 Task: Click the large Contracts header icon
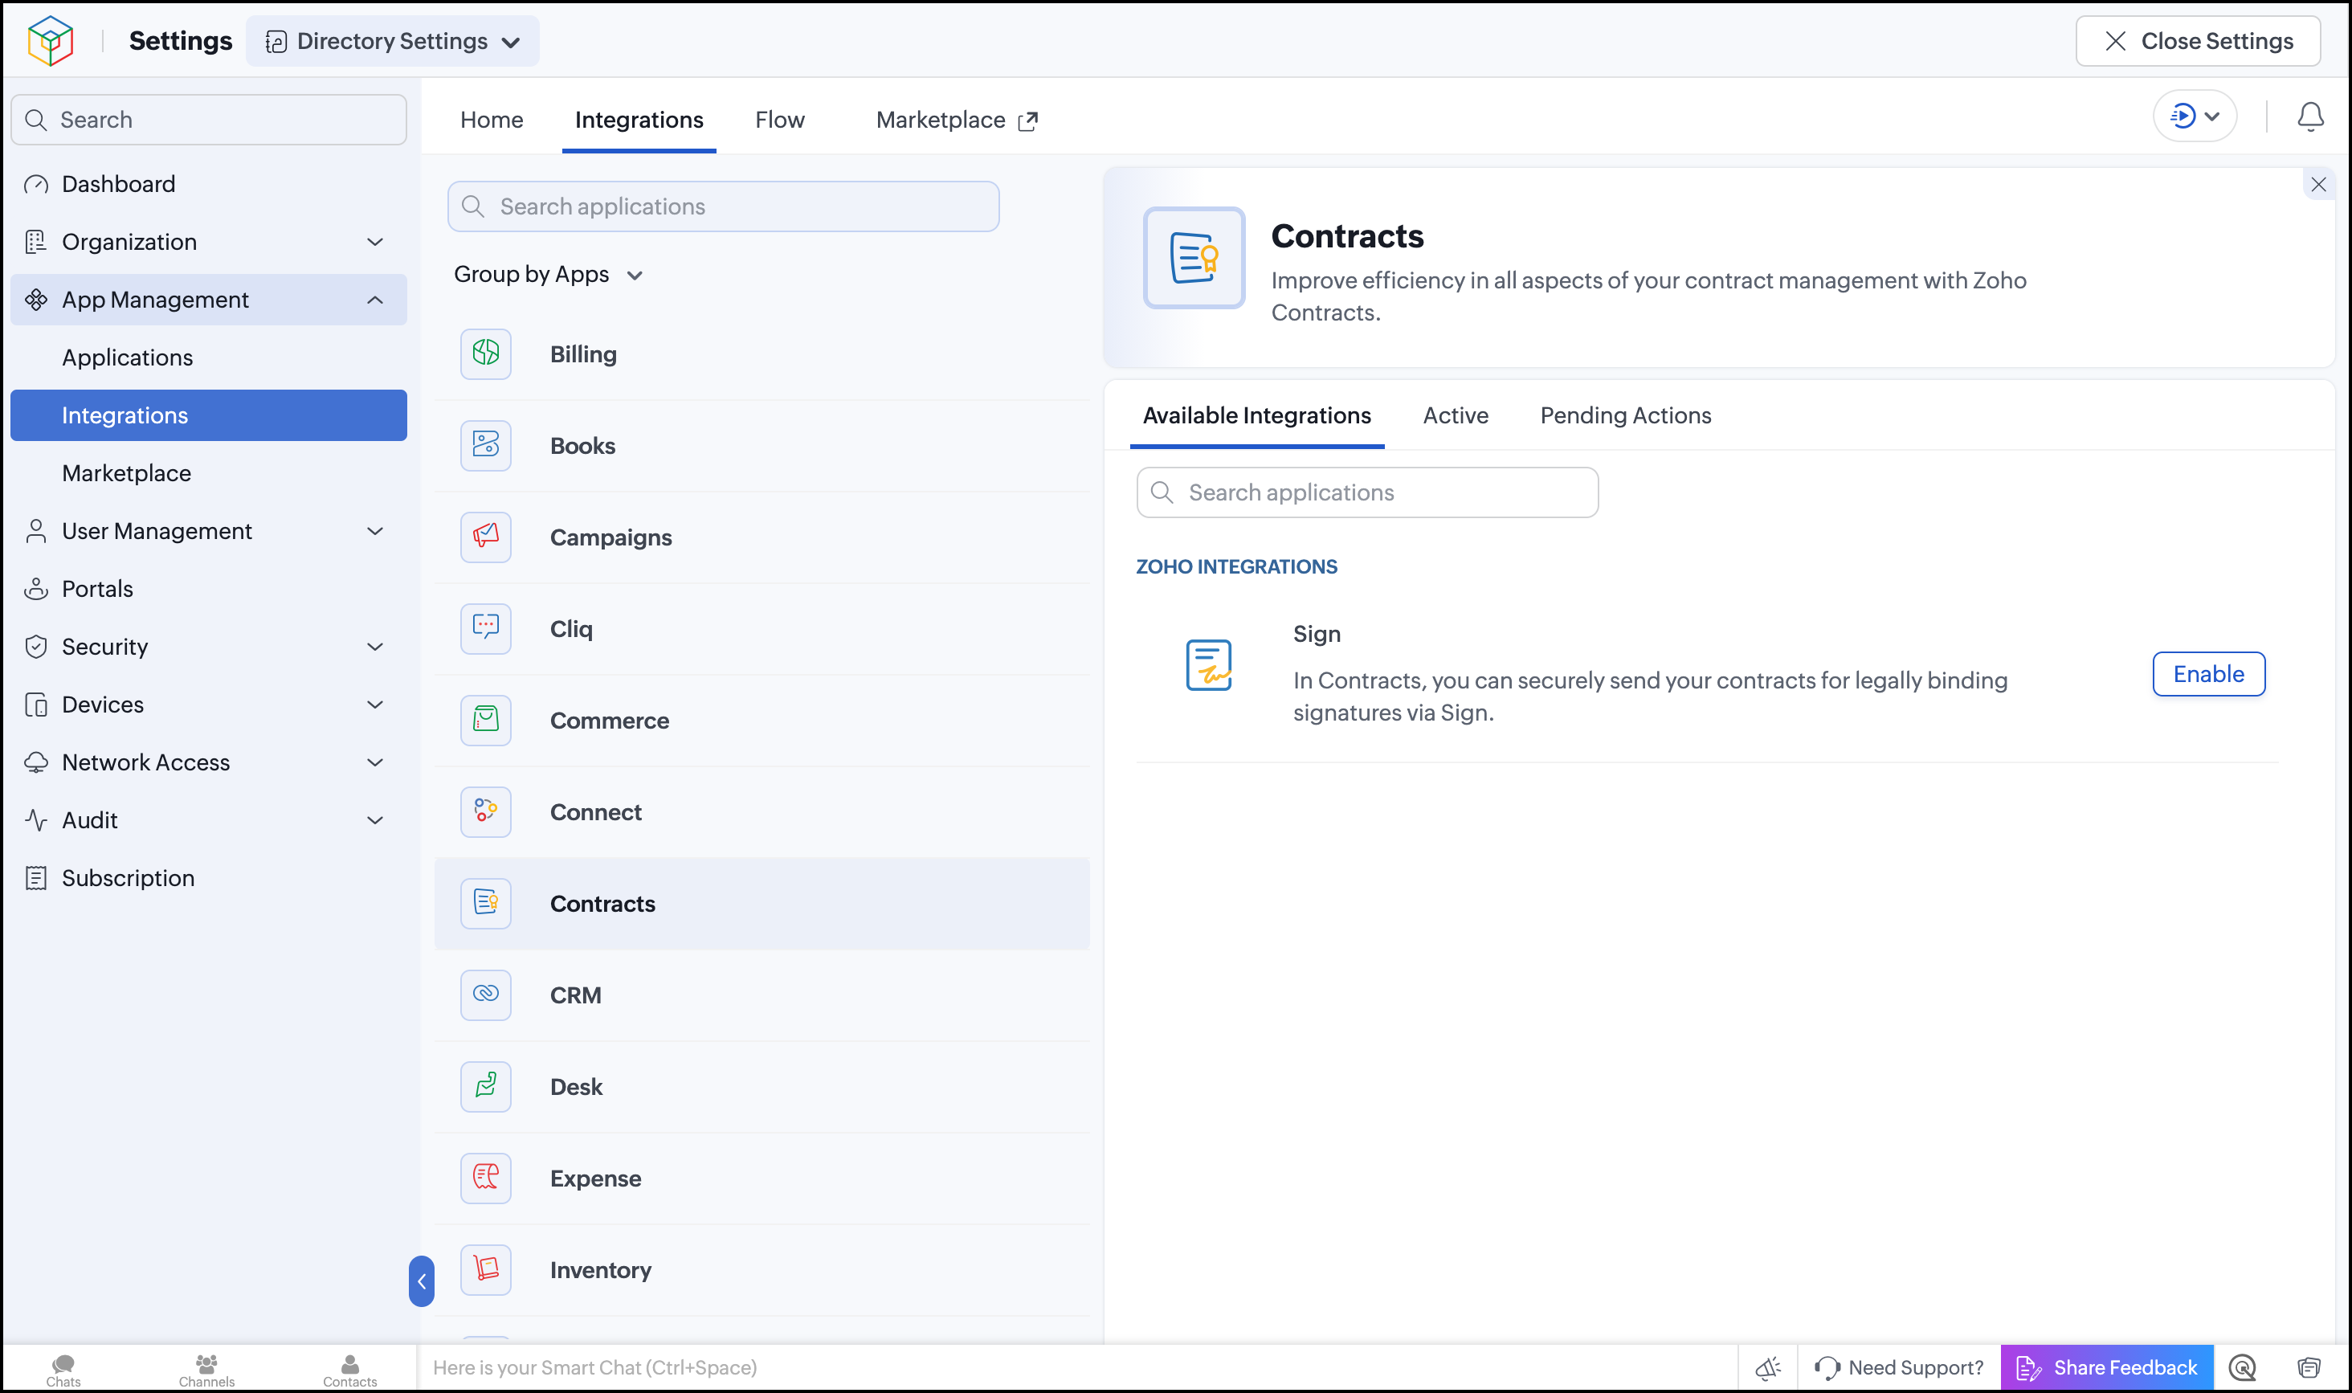(1194, 257)
